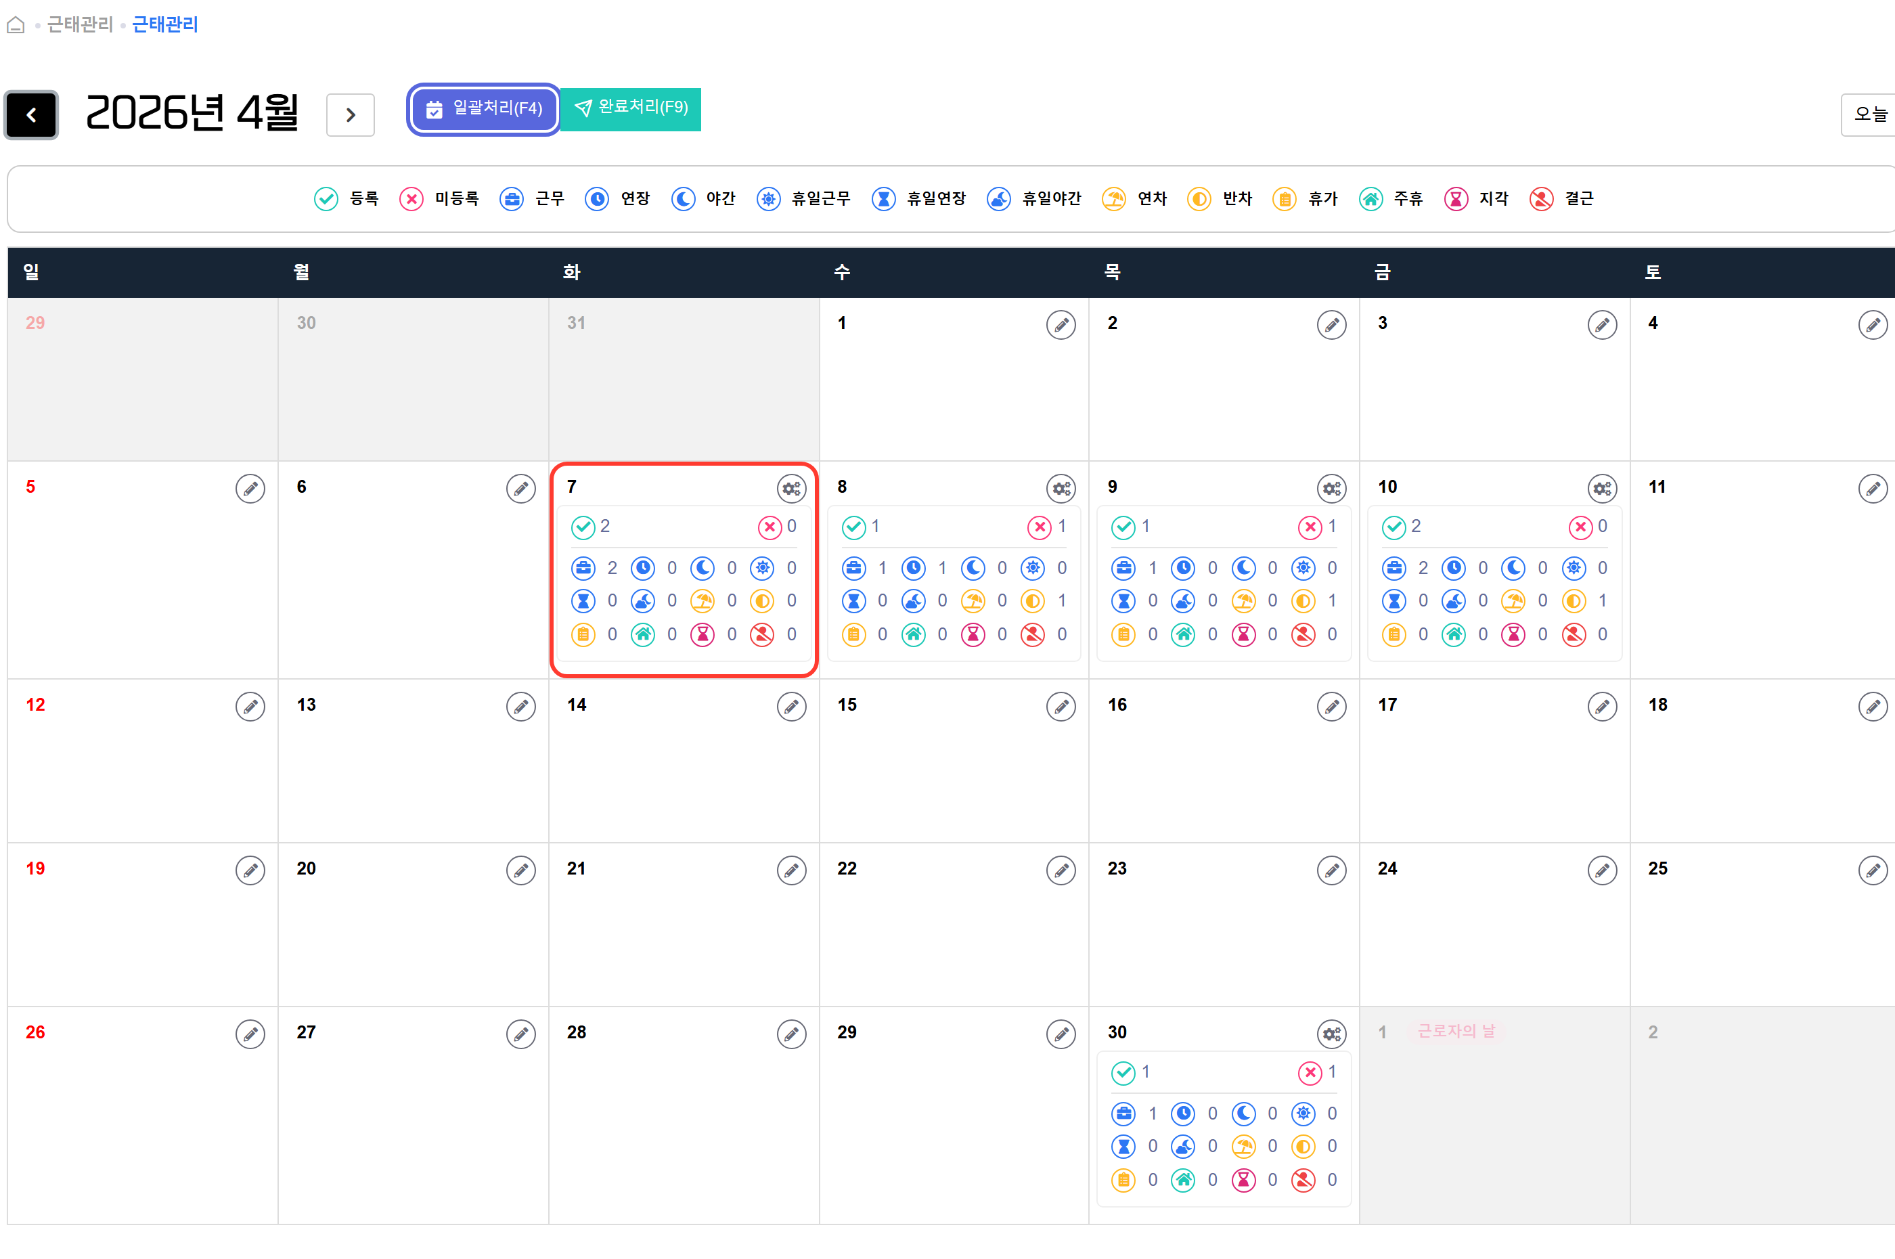Click the 주휴 house icon in the legend
Image resolution: width=1895 pixels, height=1259 pixels.
pyautogui.click(x=1371, y=199)
